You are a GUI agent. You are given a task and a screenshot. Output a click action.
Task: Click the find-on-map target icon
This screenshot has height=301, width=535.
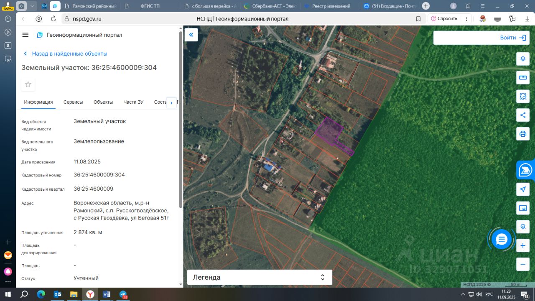pyautogui.click(x=523, y=227)
